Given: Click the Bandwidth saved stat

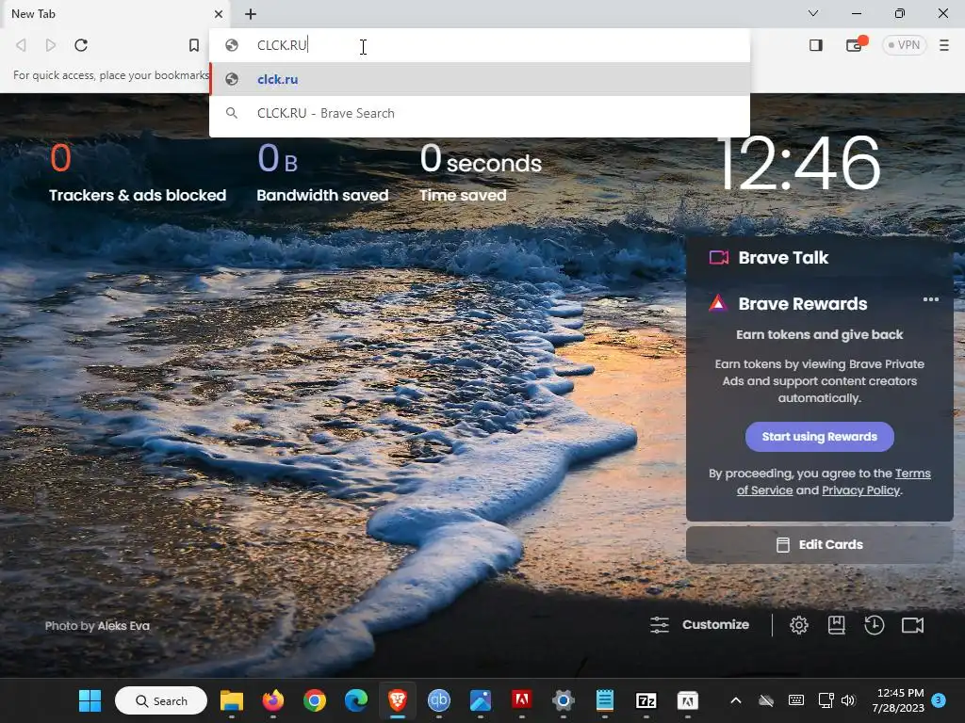Looking at the screenshot, I should pos(322,173).
